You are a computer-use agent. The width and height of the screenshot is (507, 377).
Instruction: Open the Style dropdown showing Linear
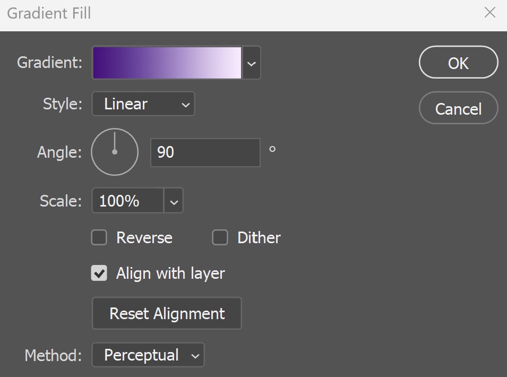point(143,104)
